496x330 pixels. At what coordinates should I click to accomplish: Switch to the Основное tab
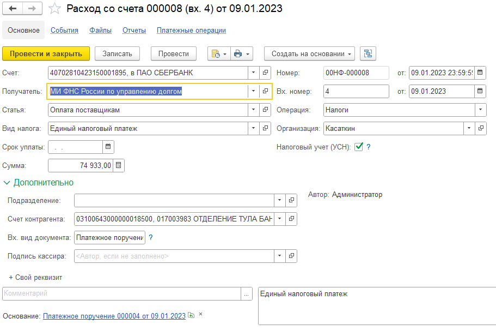coord(23,31)
